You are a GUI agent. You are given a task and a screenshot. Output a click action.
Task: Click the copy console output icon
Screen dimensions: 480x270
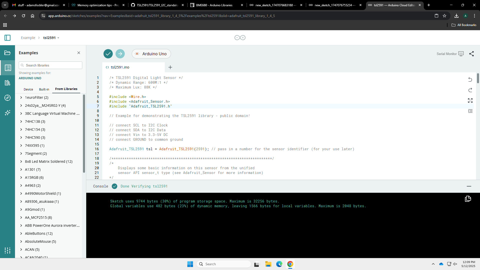click(468, 199)
